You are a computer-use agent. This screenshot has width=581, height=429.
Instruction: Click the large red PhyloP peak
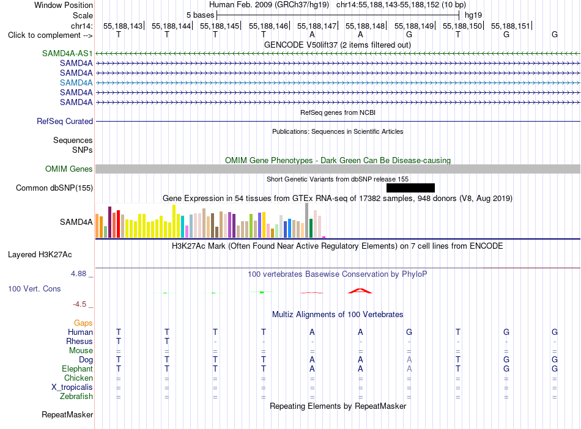(x=360, y=291)
